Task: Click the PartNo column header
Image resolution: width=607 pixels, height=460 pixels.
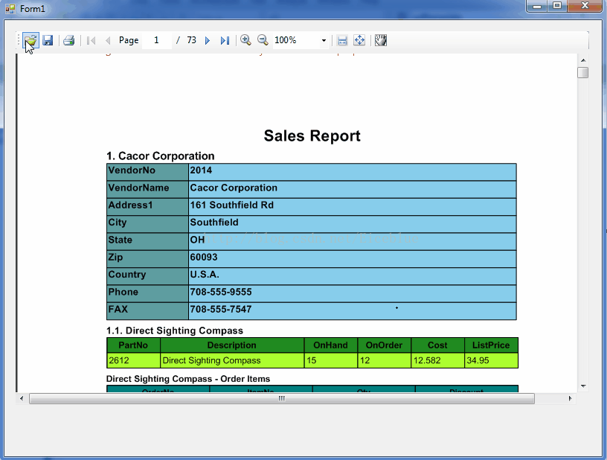Action: coord(133,345)
